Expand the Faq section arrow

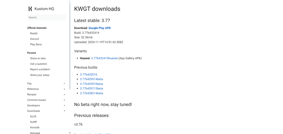64,84
